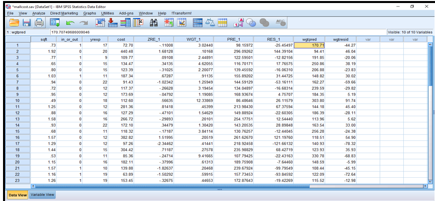The image size is (435, 201).
Task: Open the Analyze menu
Action: [x=38, y=13]
